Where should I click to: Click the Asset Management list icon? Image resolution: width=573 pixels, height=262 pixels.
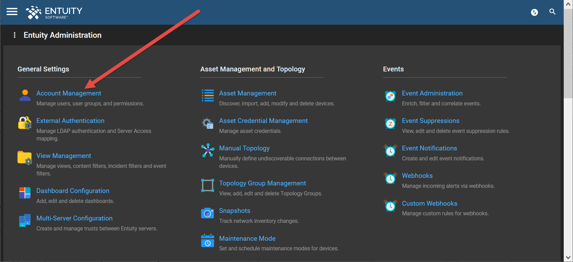pos(208,95)
